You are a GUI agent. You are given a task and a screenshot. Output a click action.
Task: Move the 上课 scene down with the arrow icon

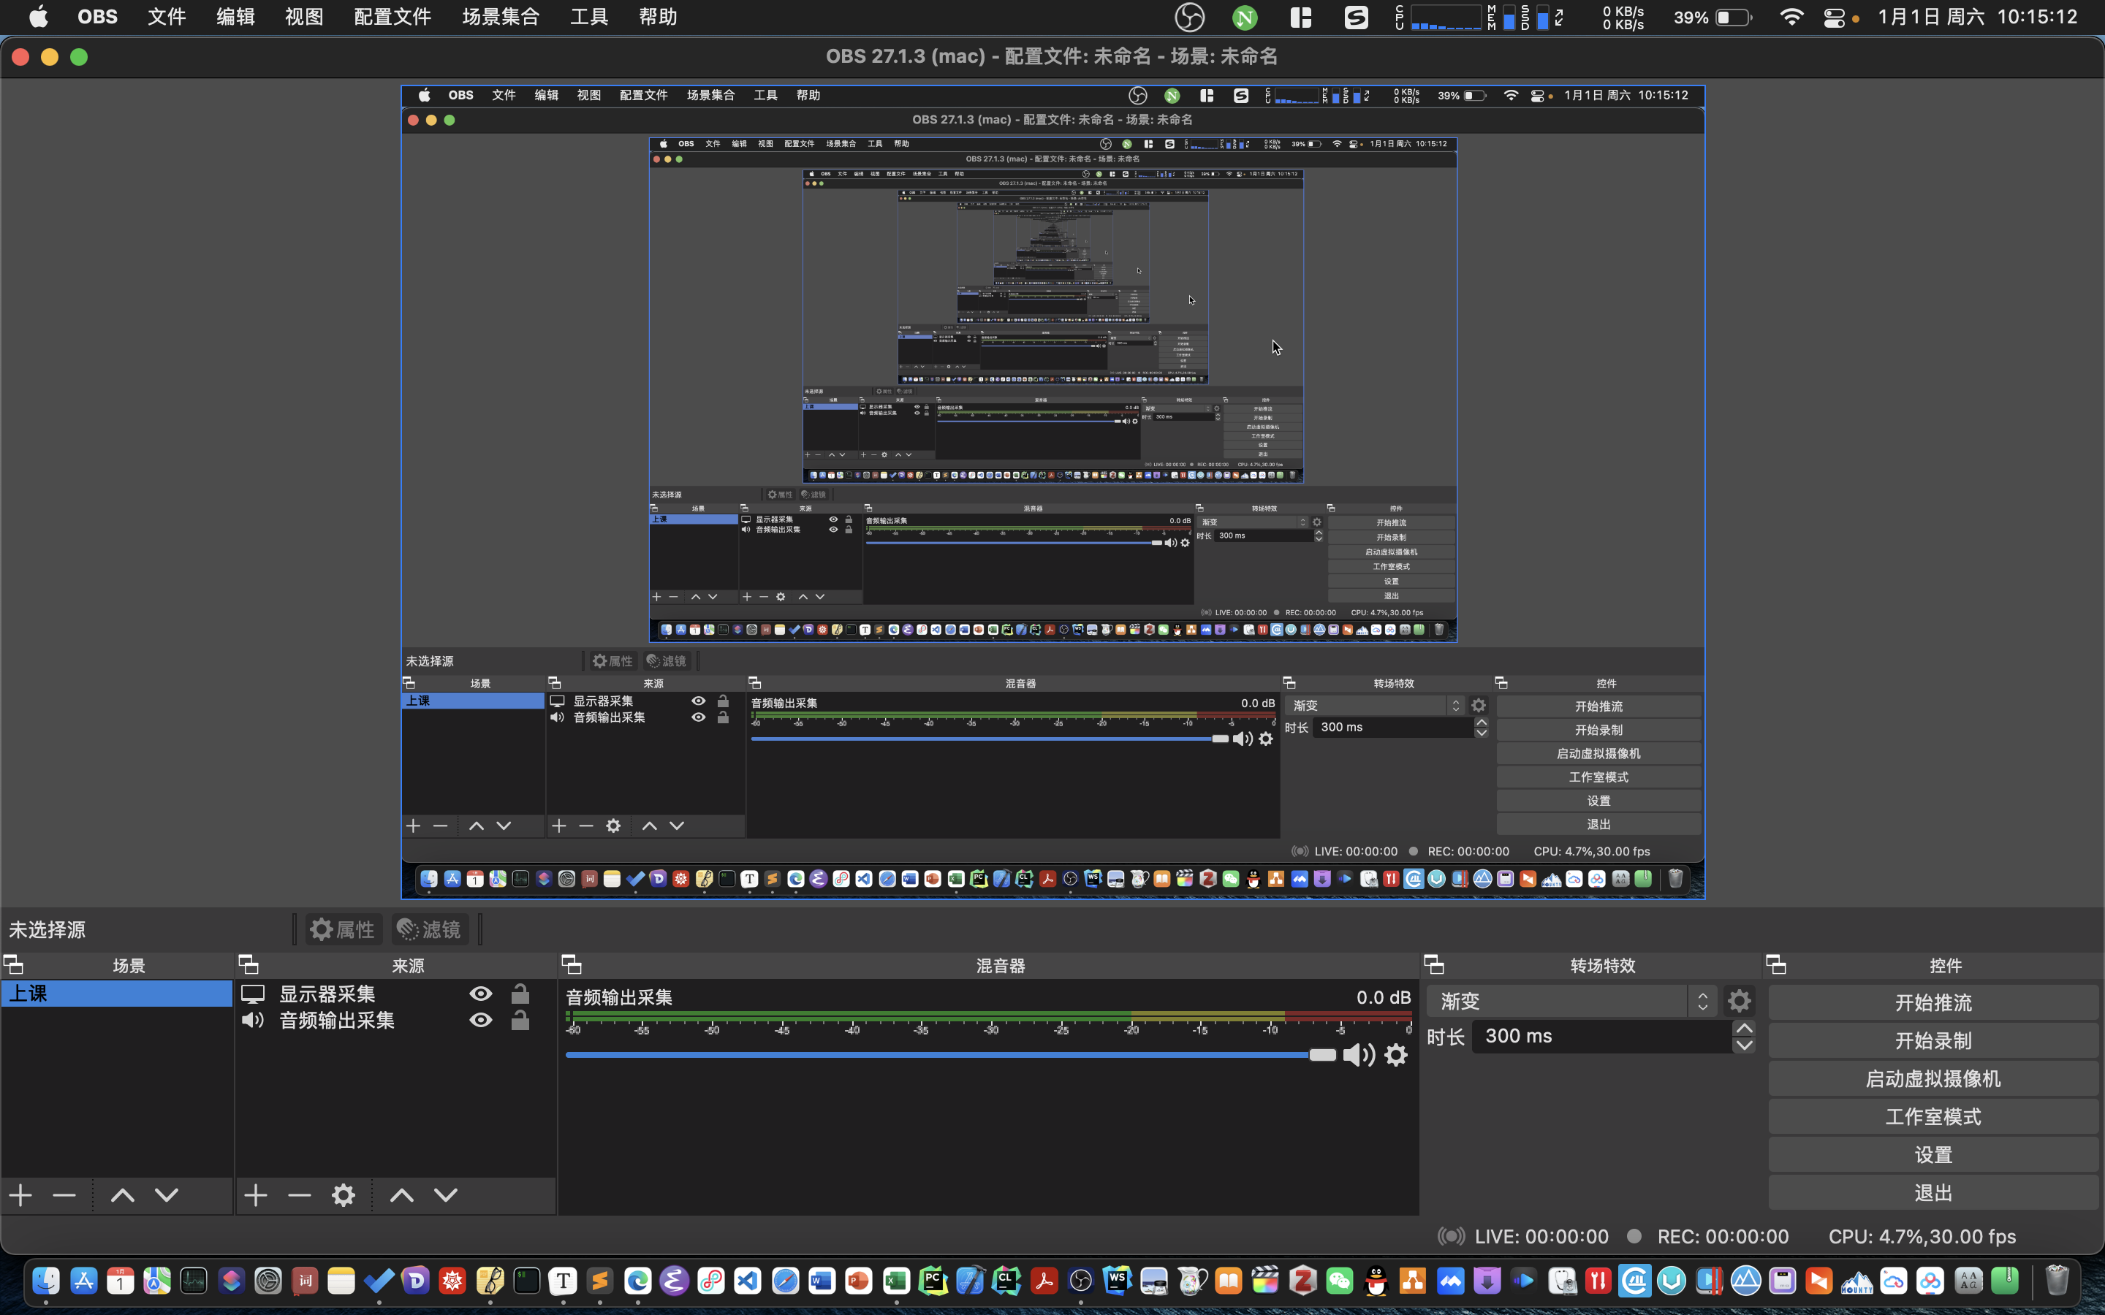tap(165, 1194)
